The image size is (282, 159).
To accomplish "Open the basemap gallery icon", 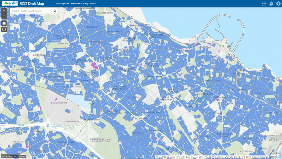I will [271, 4].
